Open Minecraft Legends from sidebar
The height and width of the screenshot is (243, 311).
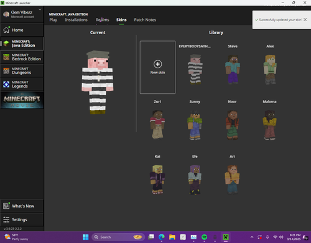click(22, 85)
